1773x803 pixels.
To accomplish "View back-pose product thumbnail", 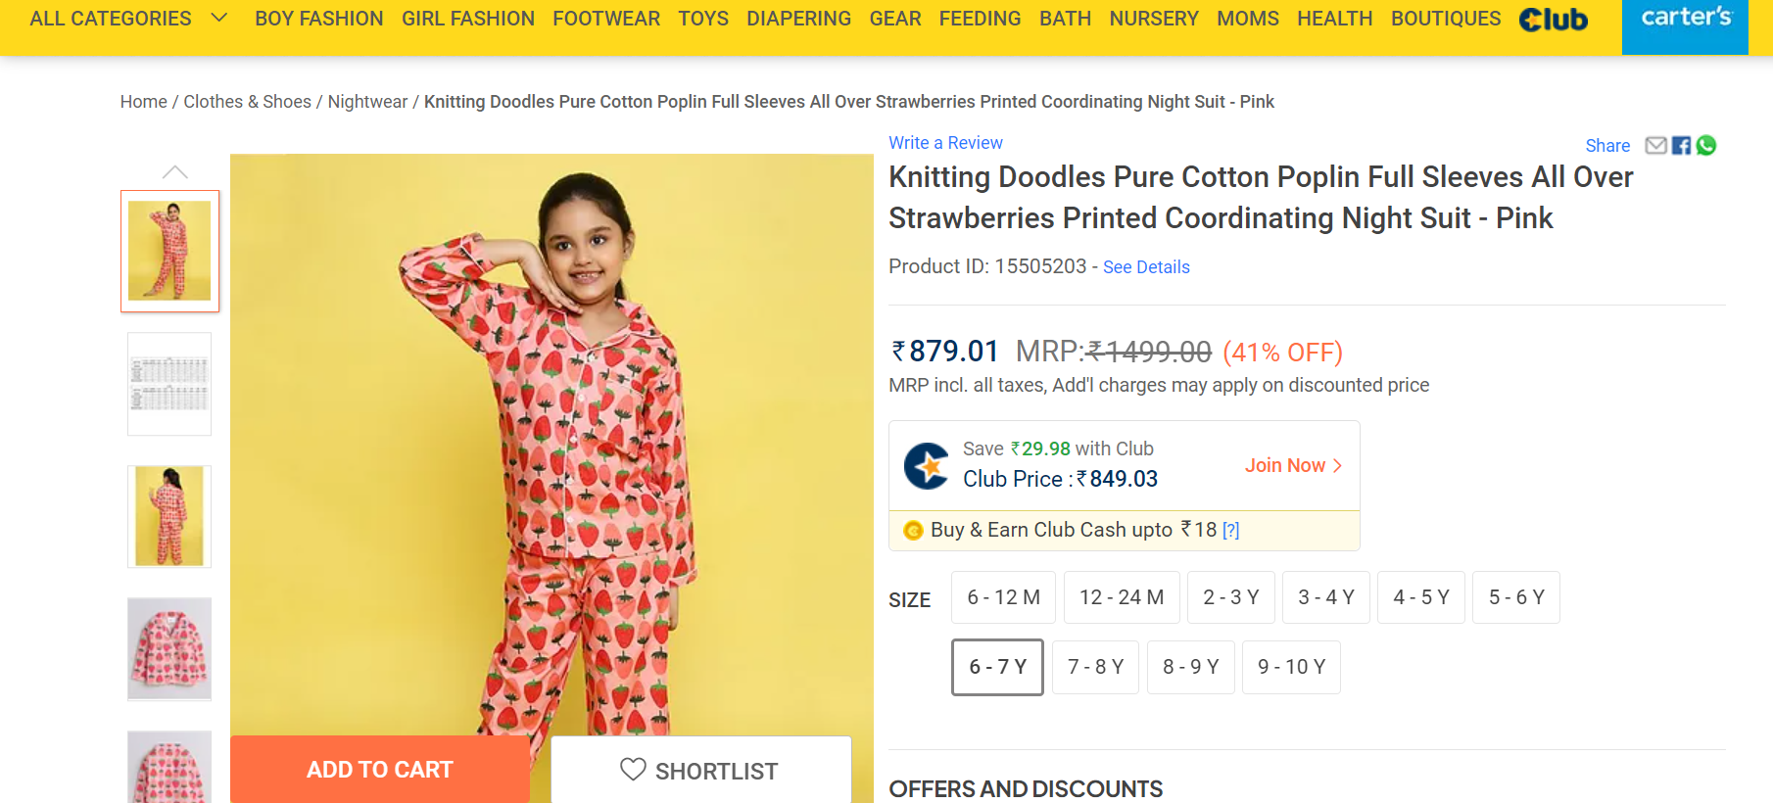I will (169, 516).
